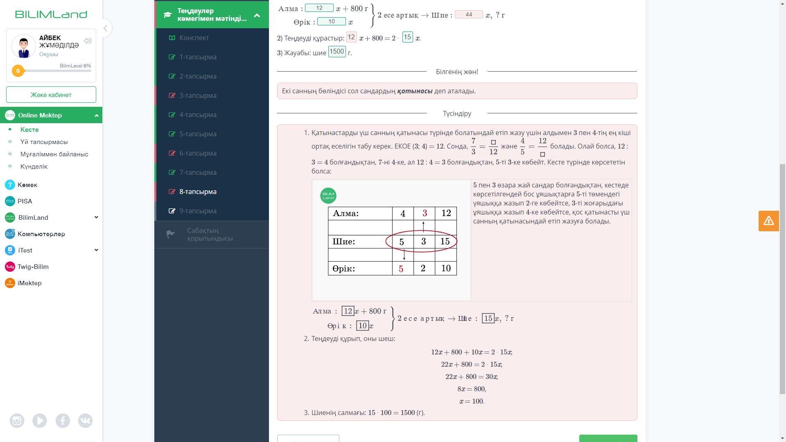Open the YouTube play icon link
The image size is (786, 442).
tap(40, 421)
